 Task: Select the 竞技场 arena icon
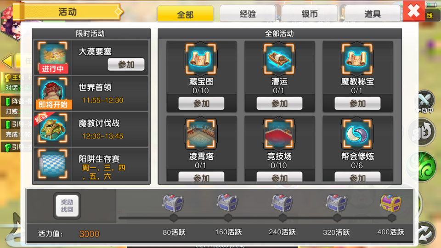tap(279, 134)
